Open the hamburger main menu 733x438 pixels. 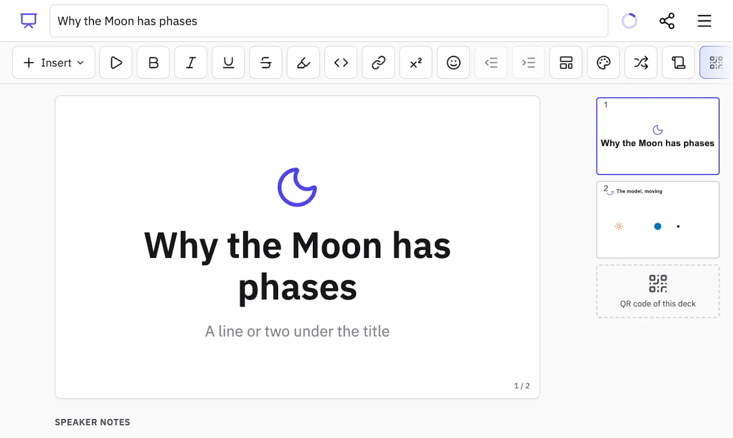point(704,21)
